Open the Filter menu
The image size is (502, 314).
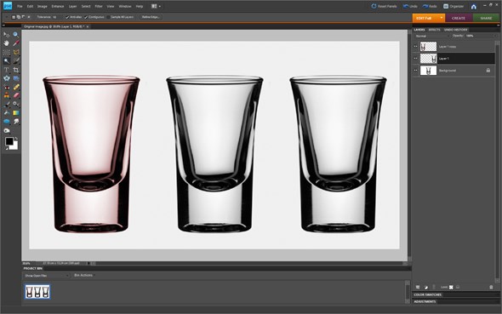pyautogui.click(x=99, y=6)
